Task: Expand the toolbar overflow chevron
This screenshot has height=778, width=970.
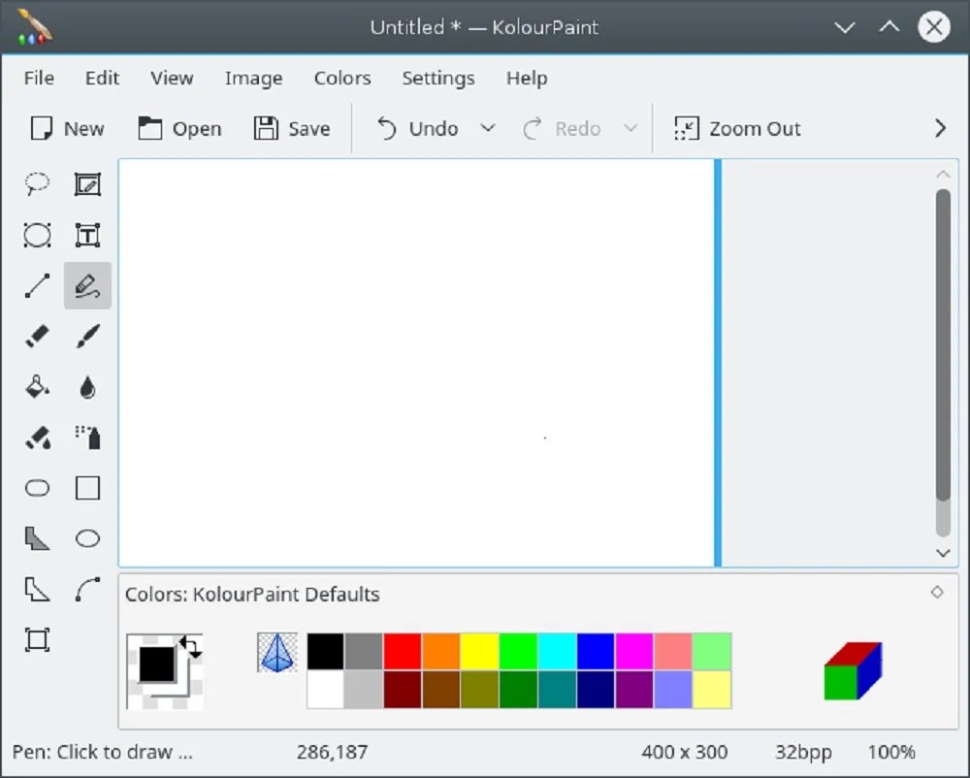Action: click(x=940, y=129)
